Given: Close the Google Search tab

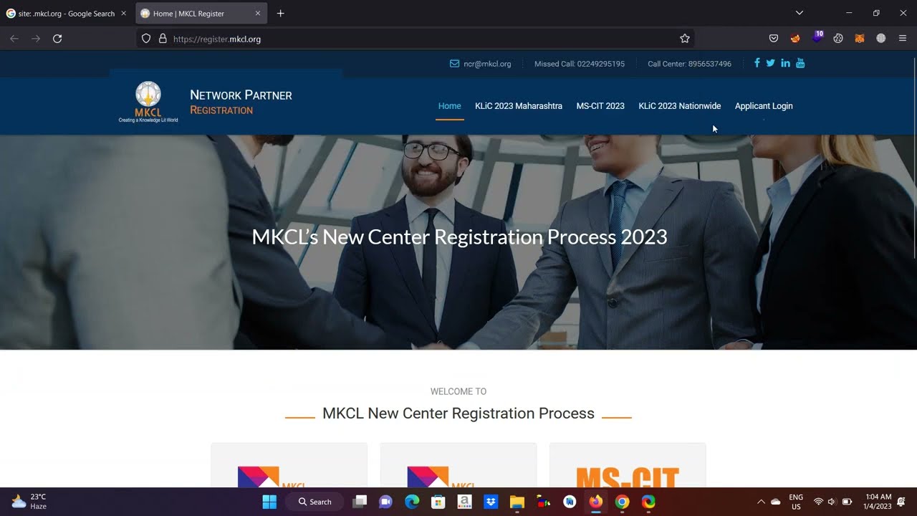Looking at the screenshot, I should 123,14.
